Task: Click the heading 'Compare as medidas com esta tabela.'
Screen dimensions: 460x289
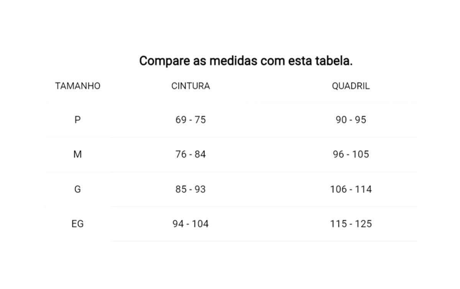Action: click(x=246, y=61)
